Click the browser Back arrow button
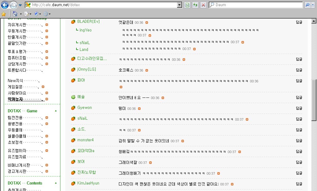317x191 pixels. (x=5, y=5)
